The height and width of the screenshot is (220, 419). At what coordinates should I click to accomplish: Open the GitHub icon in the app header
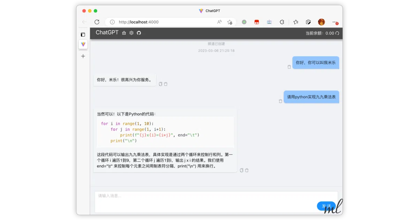(139, 33)
